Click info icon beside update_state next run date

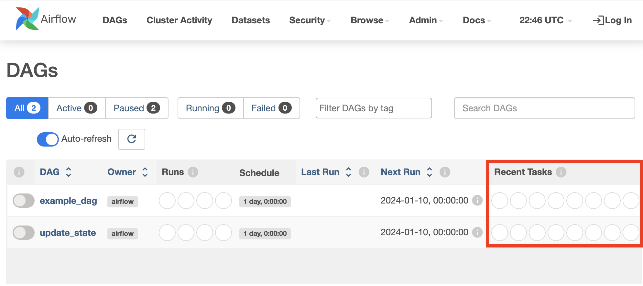point(477,232)
